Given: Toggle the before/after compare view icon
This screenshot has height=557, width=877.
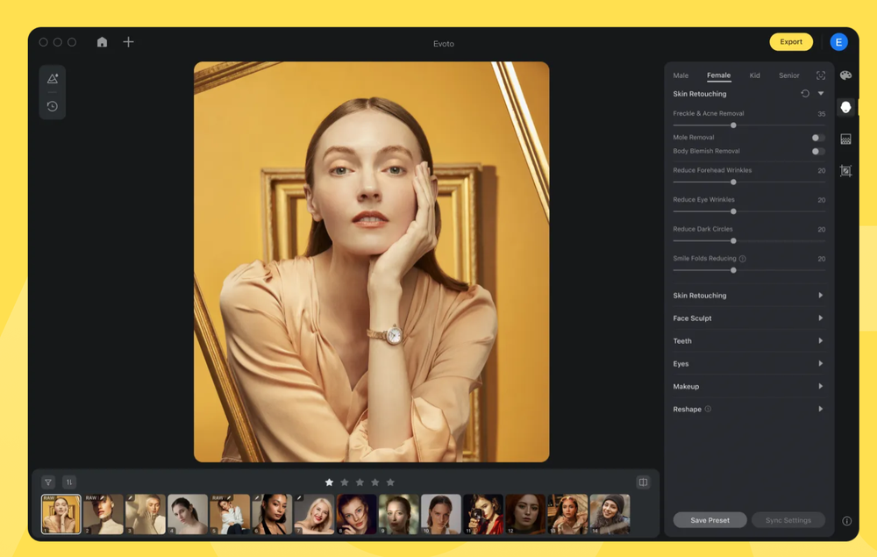Looking at the screenshot, I should click(643, 482).
